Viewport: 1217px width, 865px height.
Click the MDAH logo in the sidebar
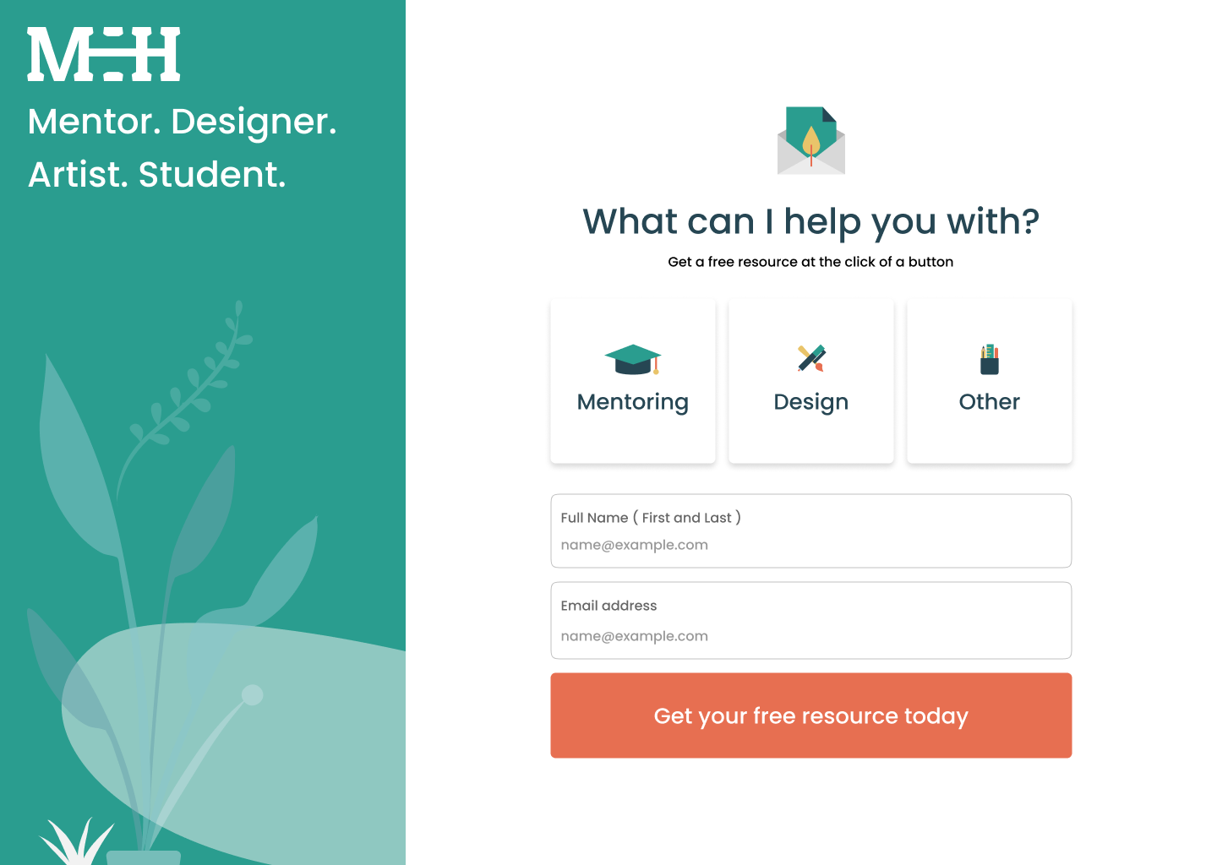tap(103, 55)
